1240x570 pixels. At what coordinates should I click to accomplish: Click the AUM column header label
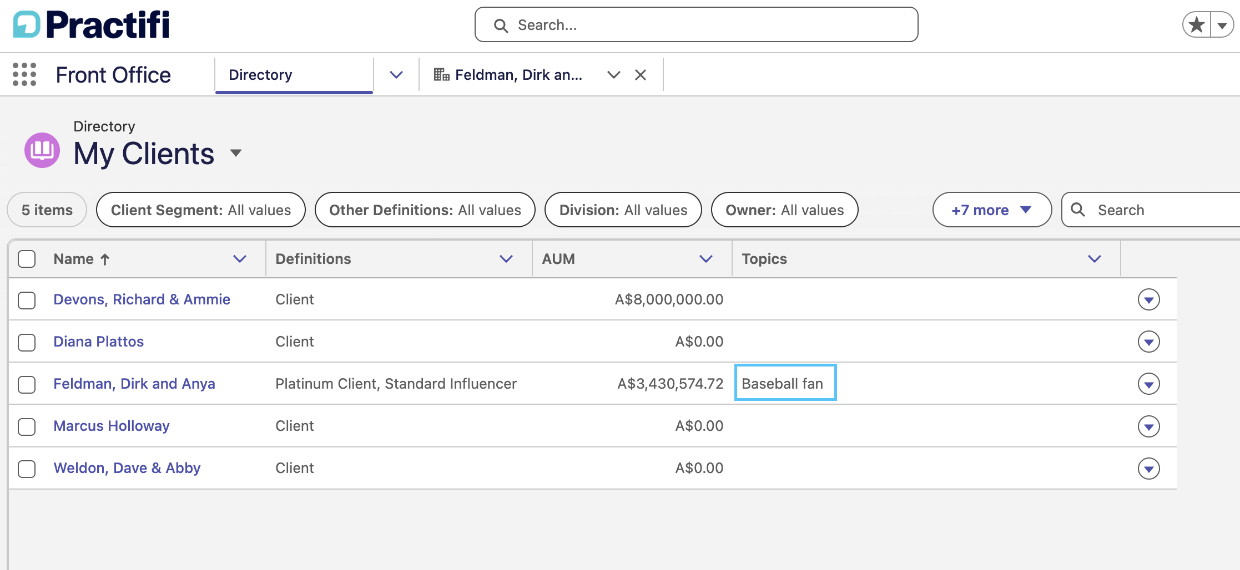558,259
